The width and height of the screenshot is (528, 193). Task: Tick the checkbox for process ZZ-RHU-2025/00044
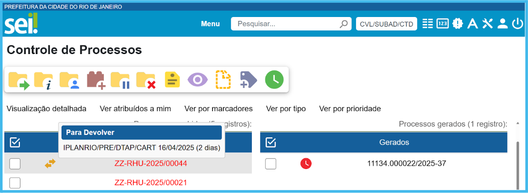pos(15,164)
